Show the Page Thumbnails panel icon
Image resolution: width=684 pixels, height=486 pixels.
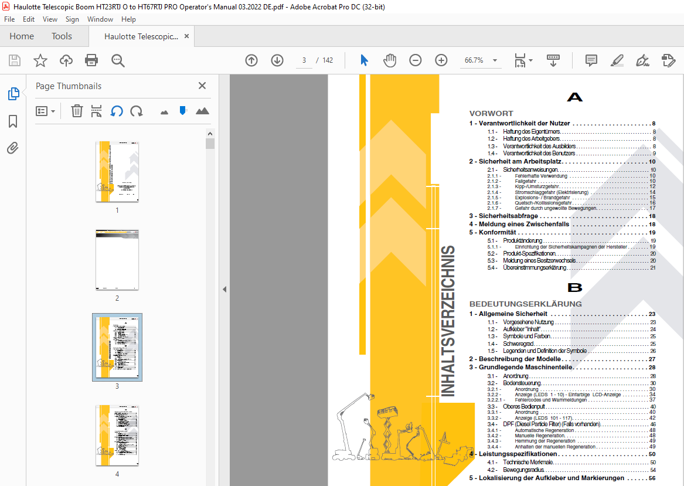13,93
